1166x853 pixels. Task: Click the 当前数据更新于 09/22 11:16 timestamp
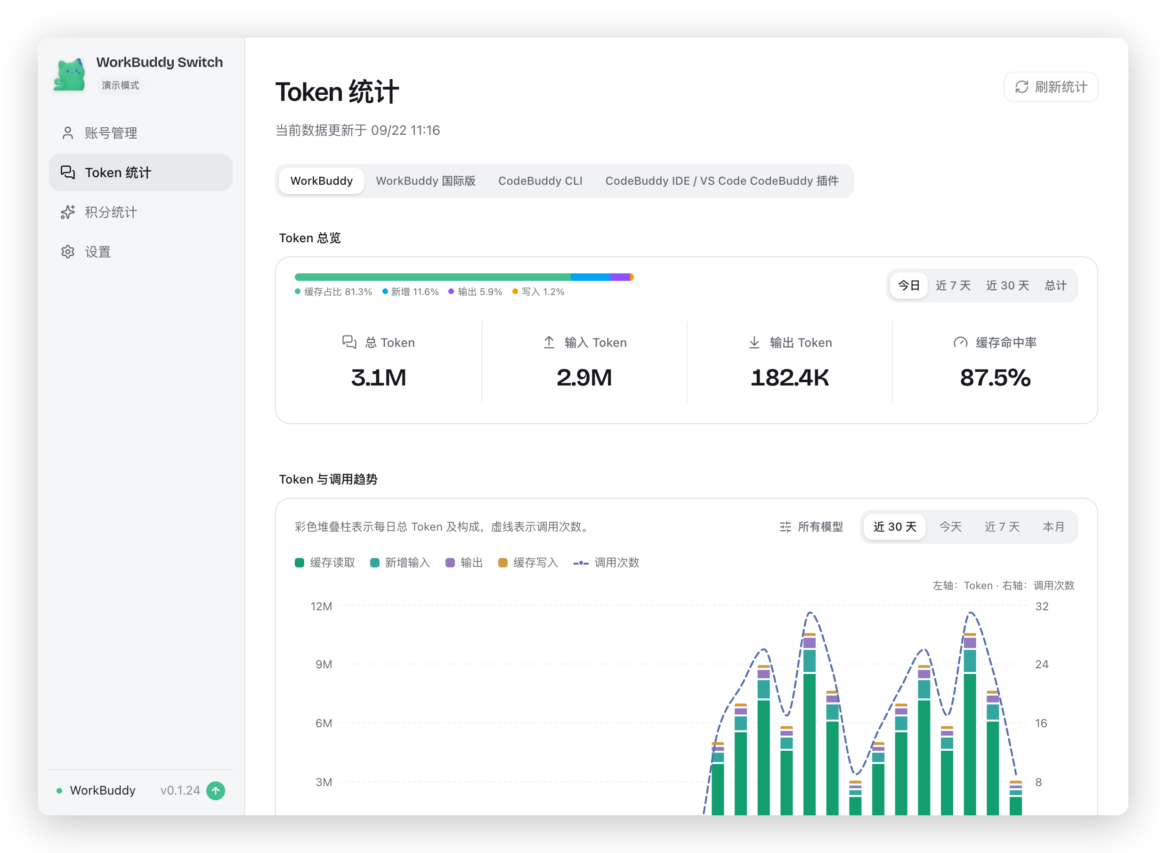[x=357, y=130]
